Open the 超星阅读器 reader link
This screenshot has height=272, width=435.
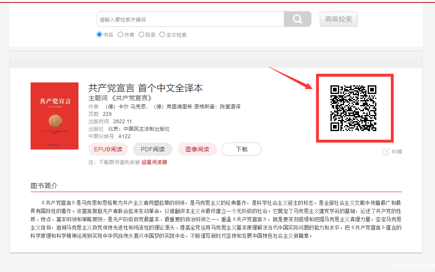pos(154,162)
